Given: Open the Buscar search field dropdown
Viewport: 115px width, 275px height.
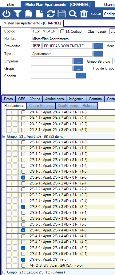Looking at the screenshot, I should 109,14.
